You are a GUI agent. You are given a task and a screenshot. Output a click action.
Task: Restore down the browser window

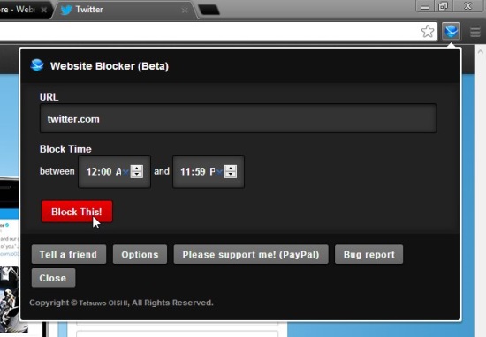tap(443, 6)
